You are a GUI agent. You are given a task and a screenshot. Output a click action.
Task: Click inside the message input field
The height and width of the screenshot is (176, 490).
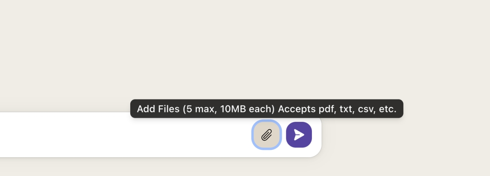coord(122,135)
